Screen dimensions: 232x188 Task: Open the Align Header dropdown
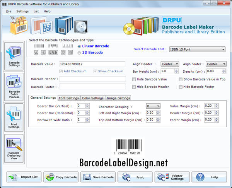tap(177, 64)
